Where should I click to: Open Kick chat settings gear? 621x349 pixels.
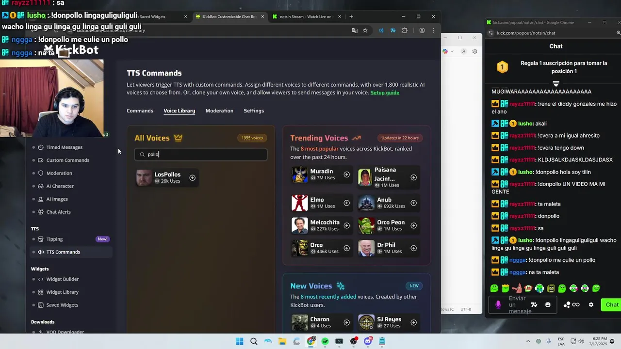click(591, 305)
